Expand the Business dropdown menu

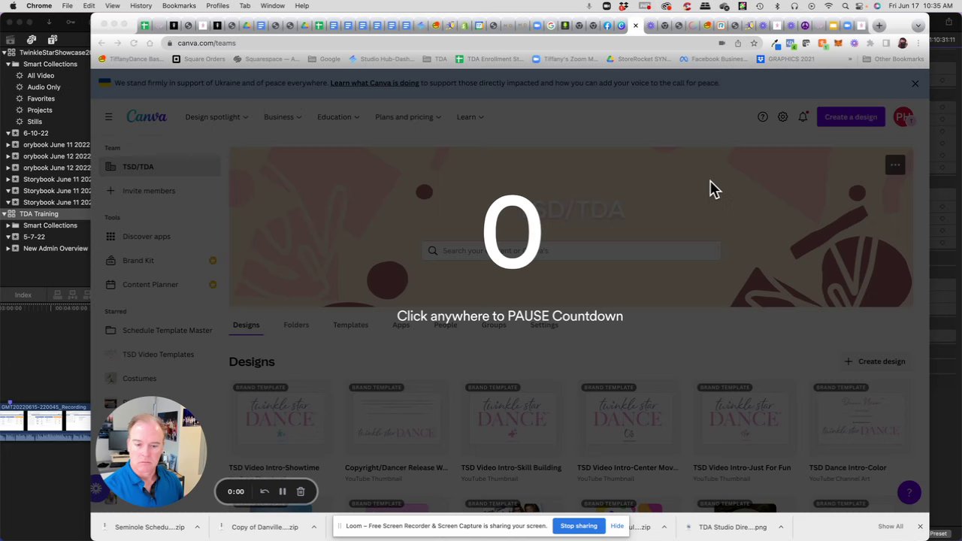(x=283, y=117)
